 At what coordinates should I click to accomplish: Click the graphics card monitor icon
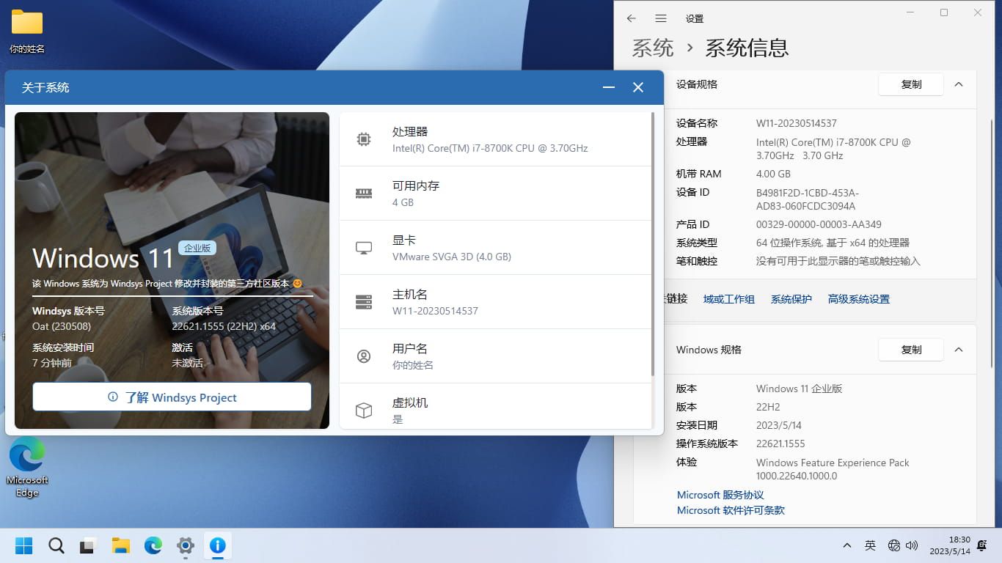tap(364, 248)
